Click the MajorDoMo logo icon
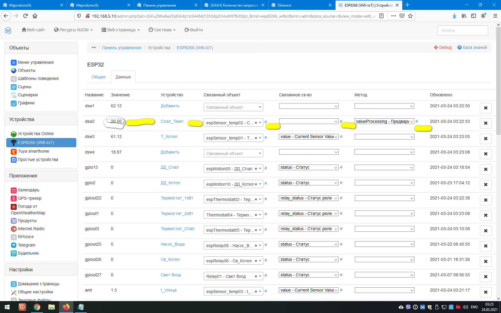 (8, 30)
